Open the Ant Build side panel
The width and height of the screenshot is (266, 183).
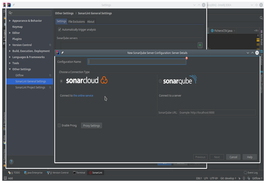click(262, 38)
